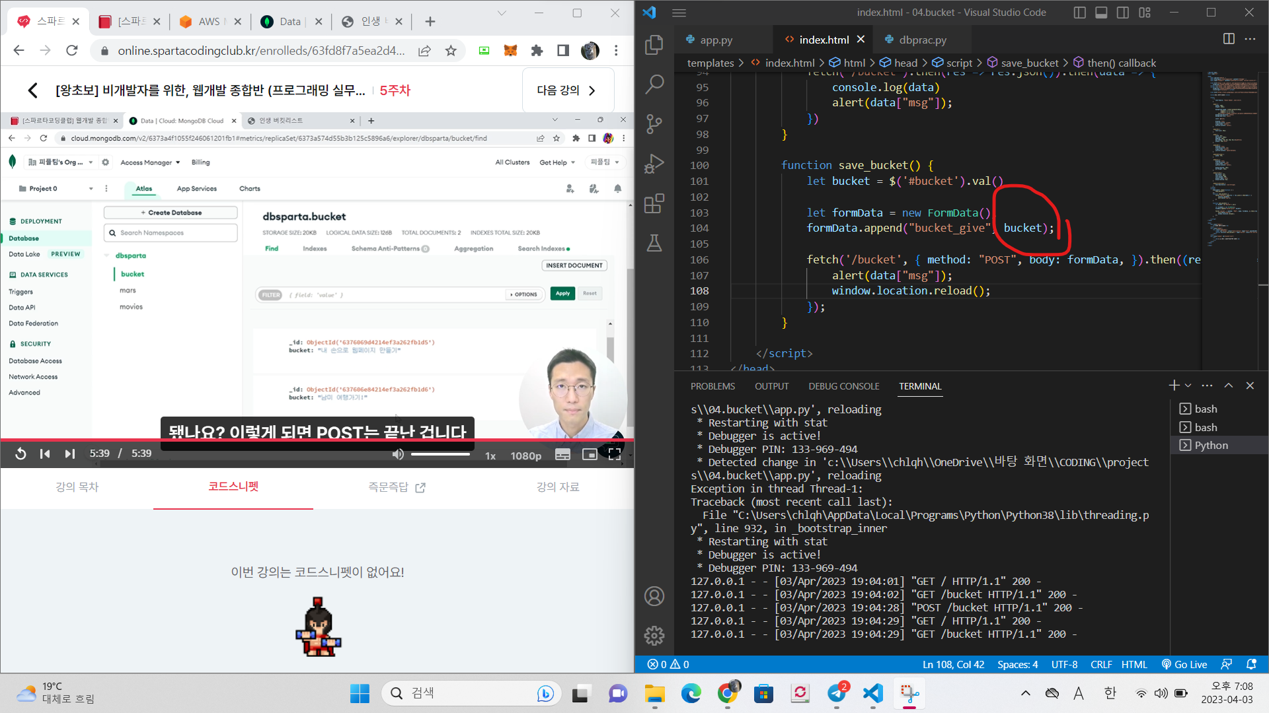Maximize the terminal panel size chevron
The image size is (1269, 713).
click(x=1229, y=386)
